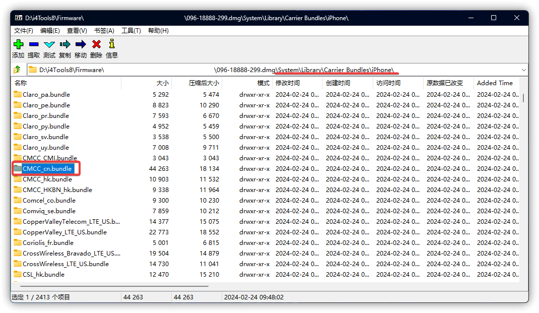Sort by the 名称 column header
Viewport: 539px width, 313px height.
point(66,83)
